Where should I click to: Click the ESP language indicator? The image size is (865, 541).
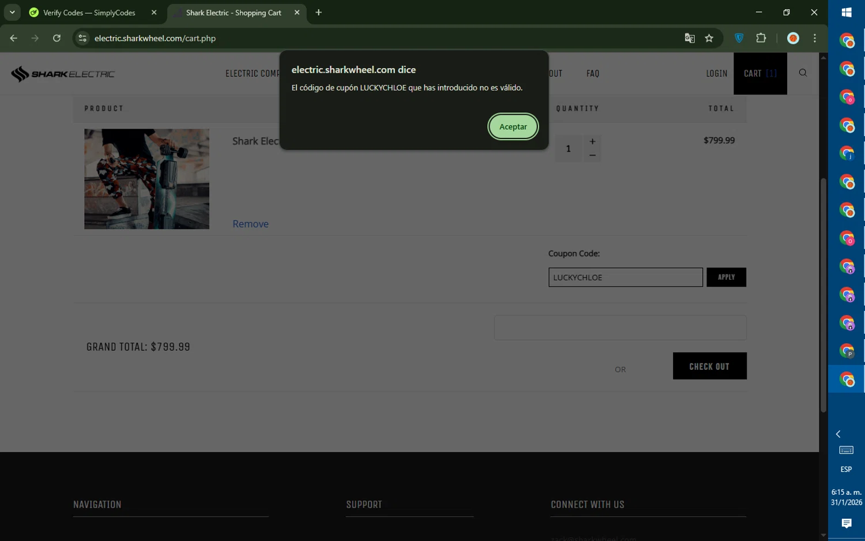pyautogui.click(x=847, y=469)
